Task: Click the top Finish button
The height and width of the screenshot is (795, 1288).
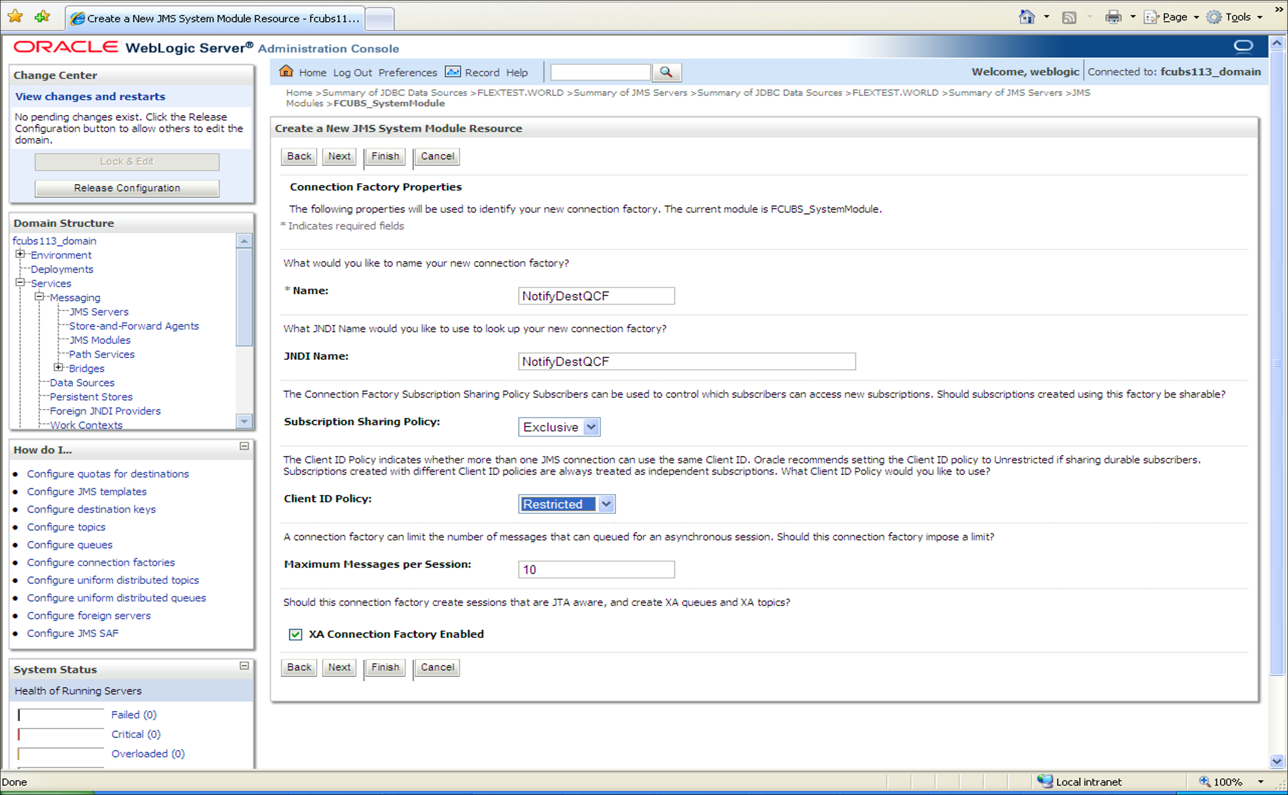Action: (x=385, y=156)
